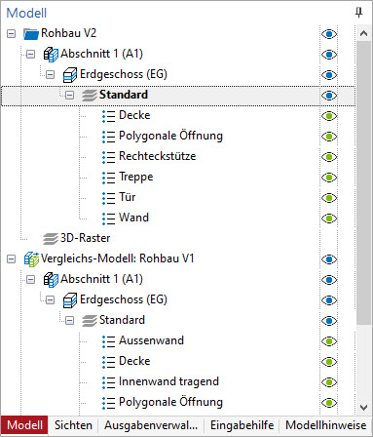Click the first Erdgeschoss (EG) storey icon
Viewport: 373px width, 437px height.
tap(70, 74)
